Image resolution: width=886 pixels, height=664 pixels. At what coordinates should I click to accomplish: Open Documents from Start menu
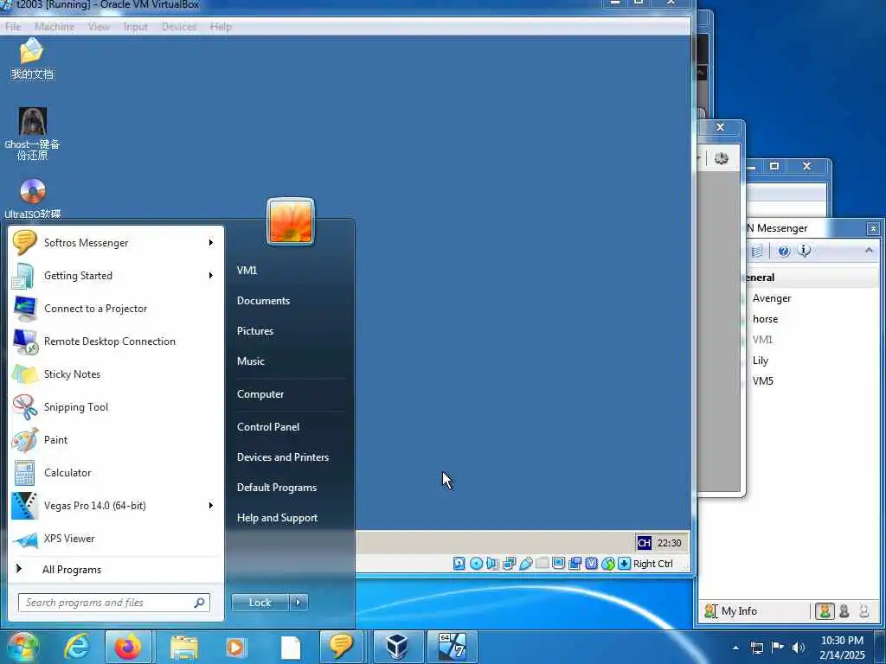[263, 300]
